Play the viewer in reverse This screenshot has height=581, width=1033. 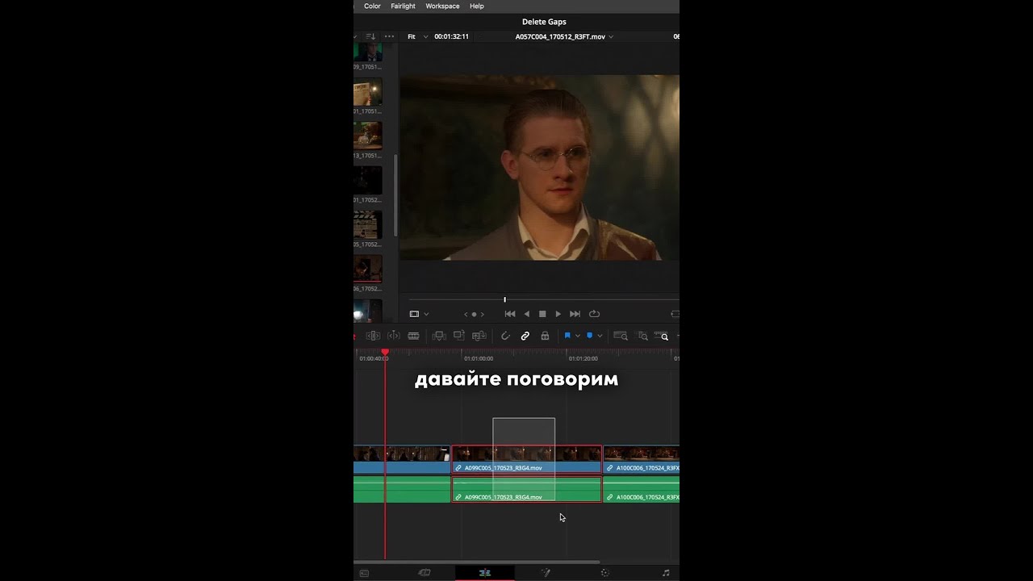pos(527,314)
